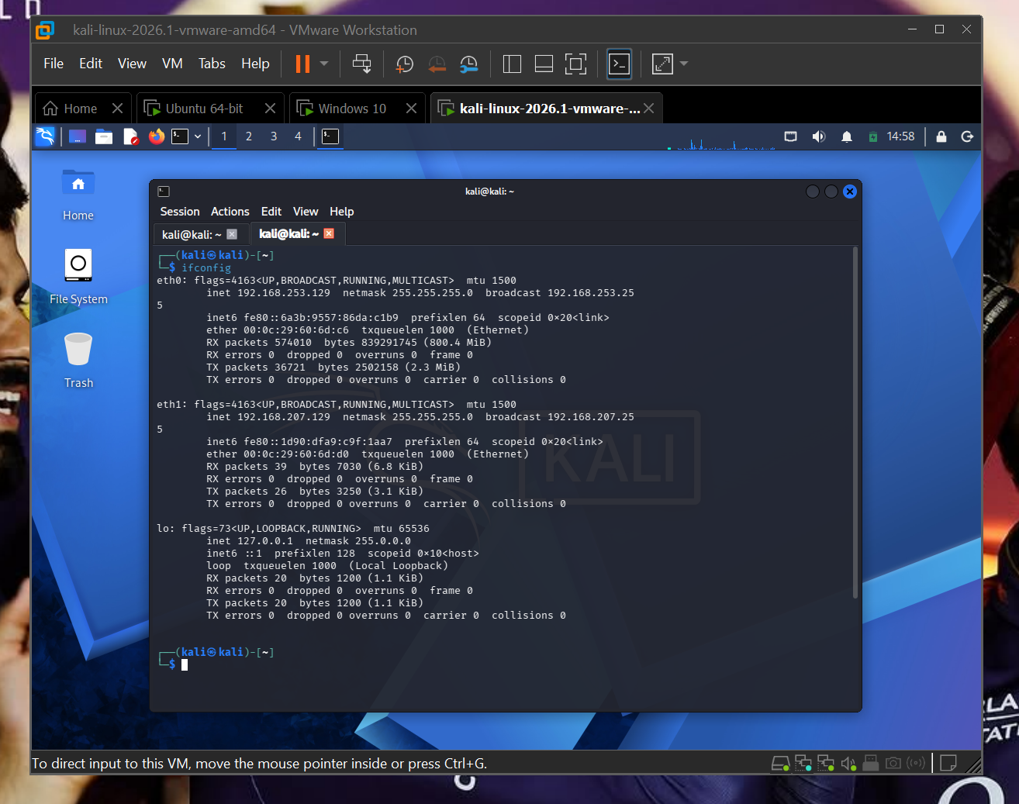The height and width of the screenshot is (804, 1019).
Task: Open the VMware Help menu
Action: [255, 64]
